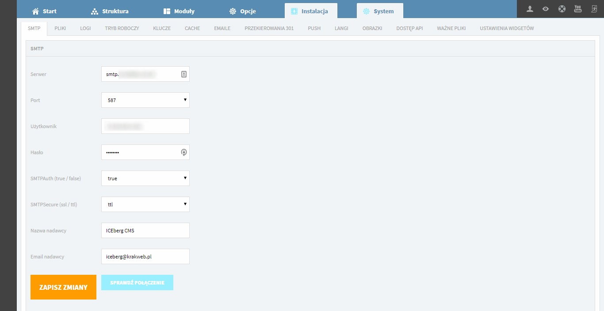The image size is (604, 311).
Task: Open the System menu tab
Action: click(380, 11)
